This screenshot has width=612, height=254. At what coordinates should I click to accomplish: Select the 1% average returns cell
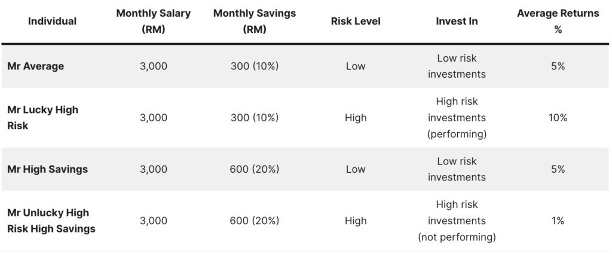coord(558,221)
